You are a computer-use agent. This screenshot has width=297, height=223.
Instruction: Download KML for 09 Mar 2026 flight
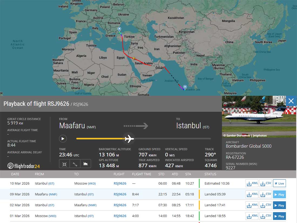point(252,194)
